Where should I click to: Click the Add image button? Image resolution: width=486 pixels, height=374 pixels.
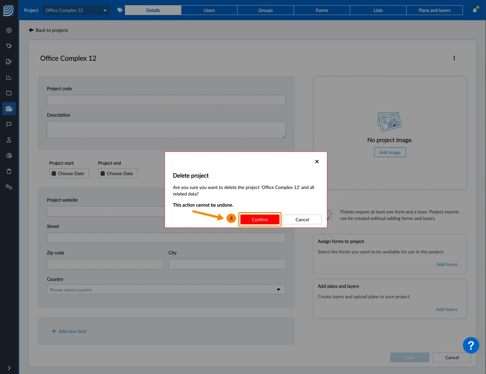(x=390, y=152)
